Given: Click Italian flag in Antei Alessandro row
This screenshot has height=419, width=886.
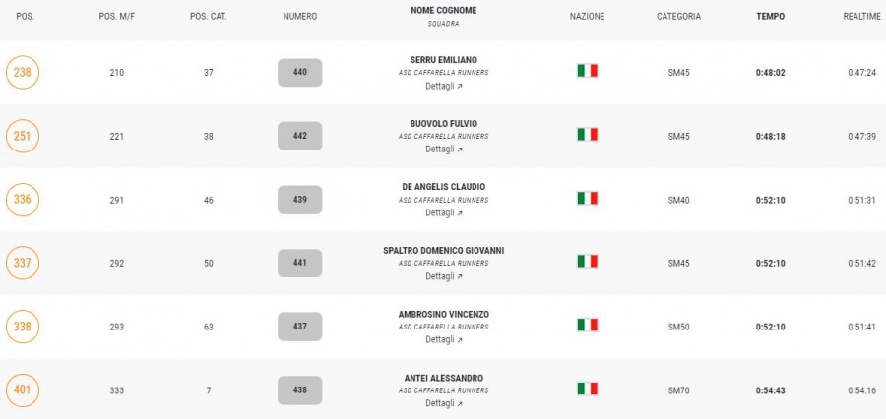Looking at the screenshot, I should [x=587, y=389].
